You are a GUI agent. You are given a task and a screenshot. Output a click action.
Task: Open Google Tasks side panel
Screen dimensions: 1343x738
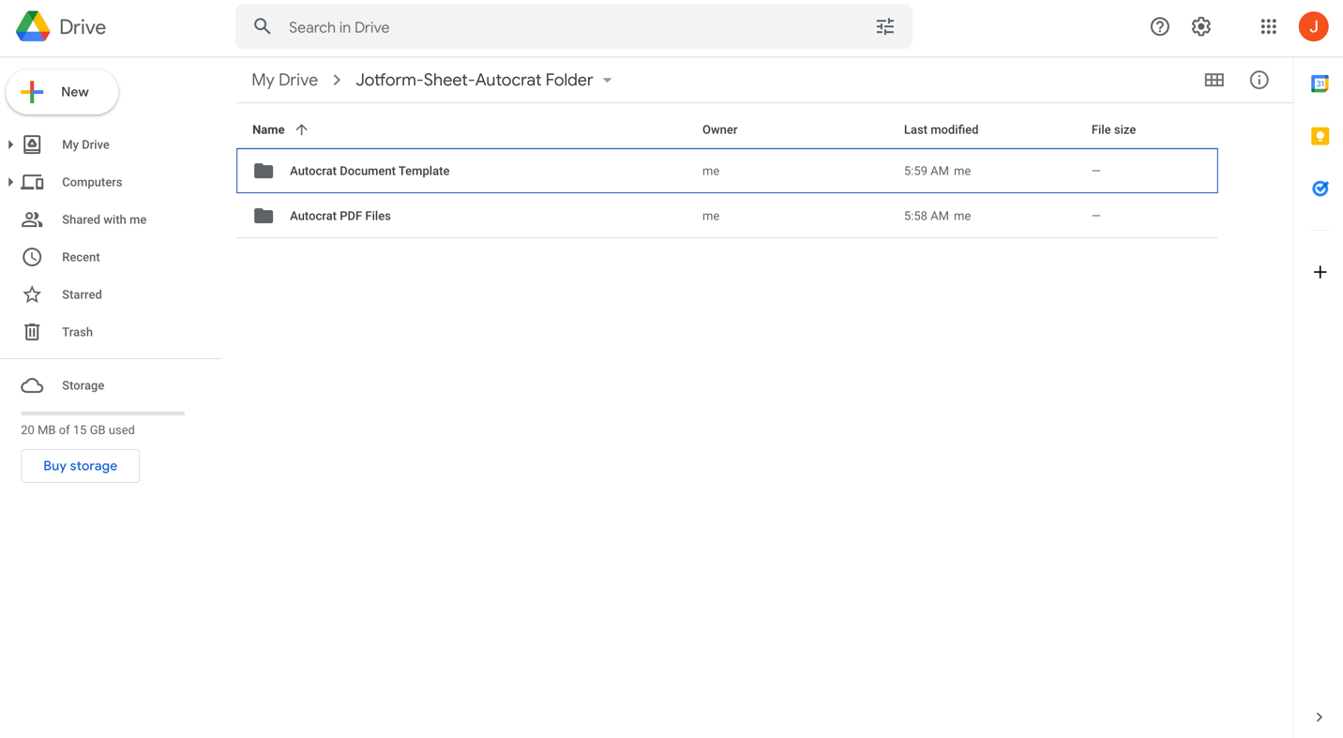[1320, 188]
